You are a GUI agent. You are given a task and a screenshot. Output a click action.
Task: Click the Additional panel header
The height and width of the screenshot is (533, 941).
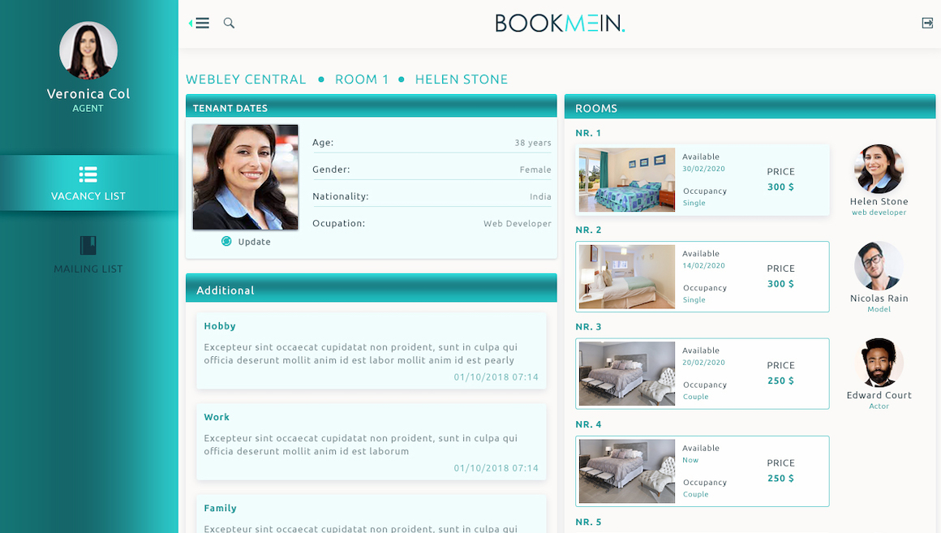click(x=372, y=288)
